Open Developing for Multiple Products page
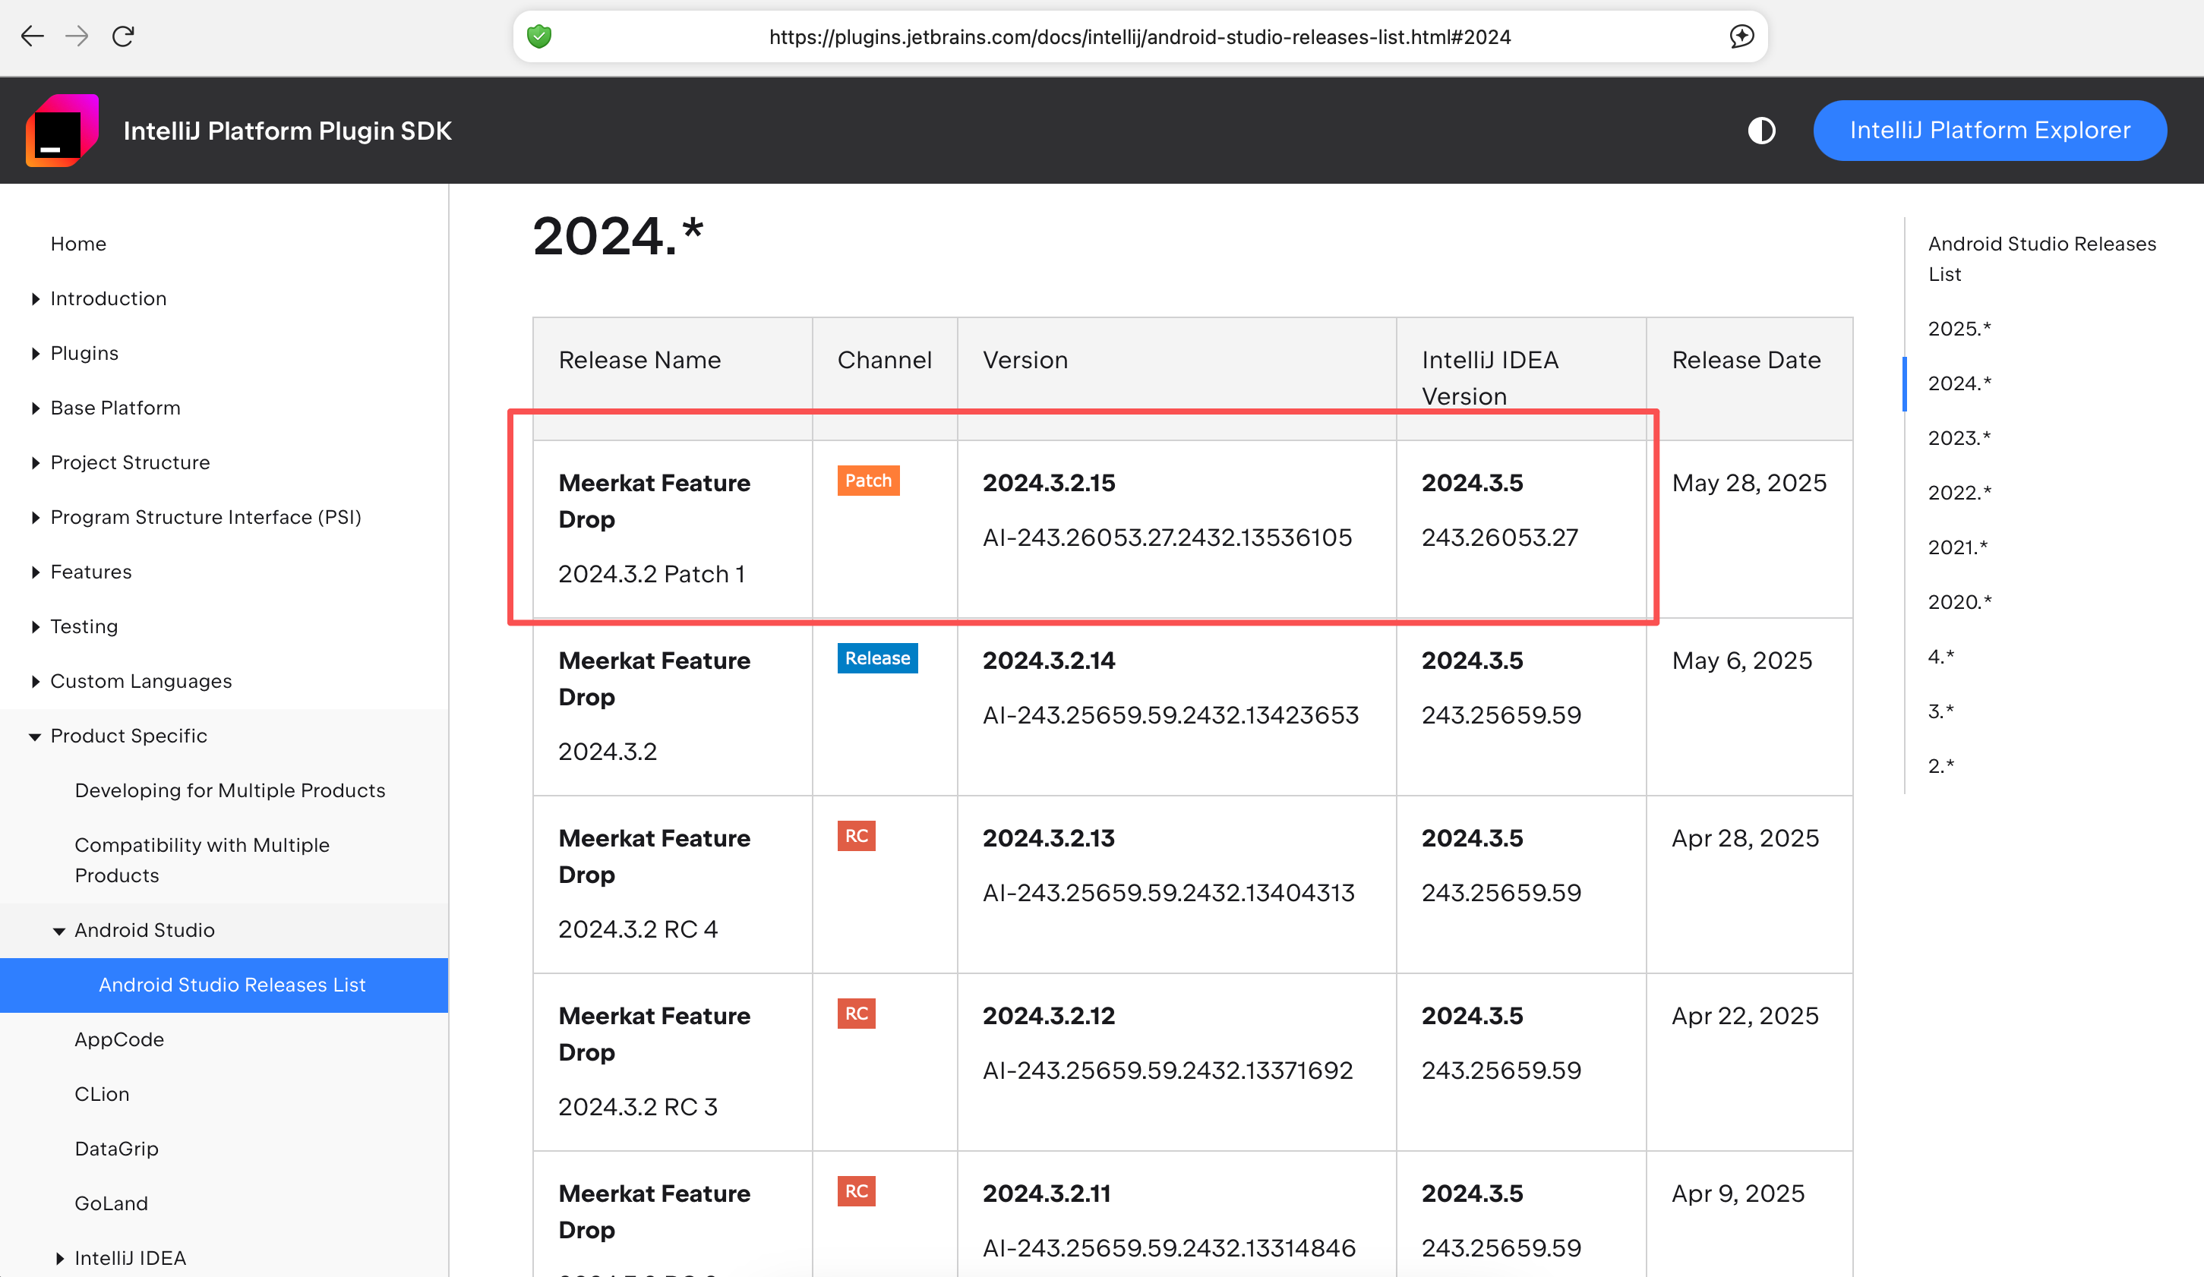 point(229,790)
